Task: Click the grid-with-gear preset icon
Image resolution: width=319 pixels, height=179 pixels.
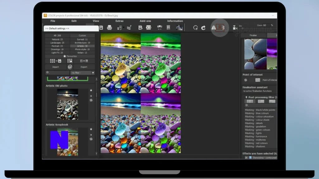Action: click(70, 61)
